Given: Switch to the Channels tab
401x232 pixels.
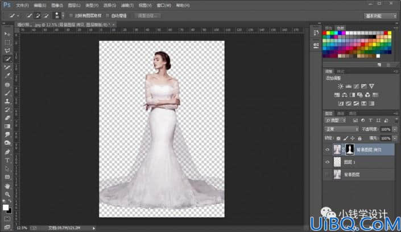Looking at the screenshot, I should [x=341, y=113].
